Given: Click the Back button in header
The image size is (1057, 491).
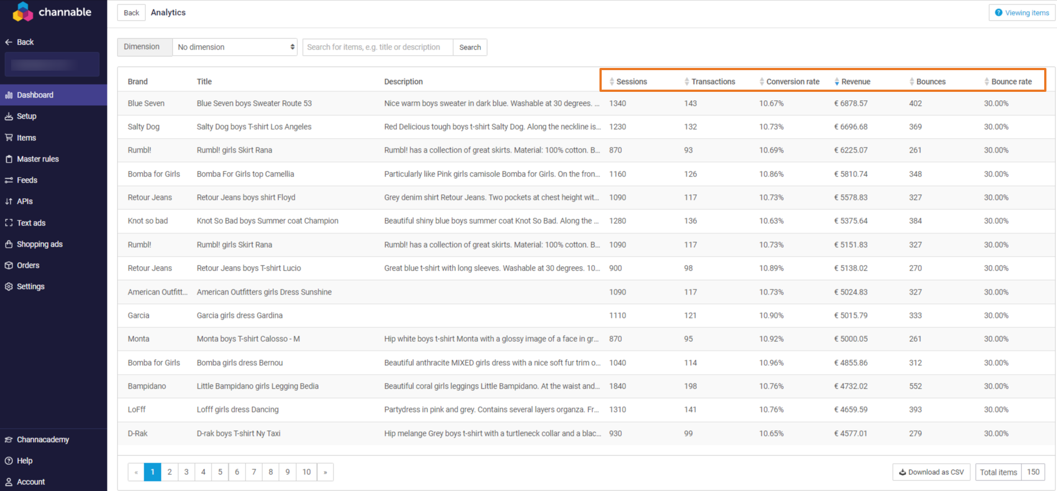Looking at the screenshot, I should (131, 13).
